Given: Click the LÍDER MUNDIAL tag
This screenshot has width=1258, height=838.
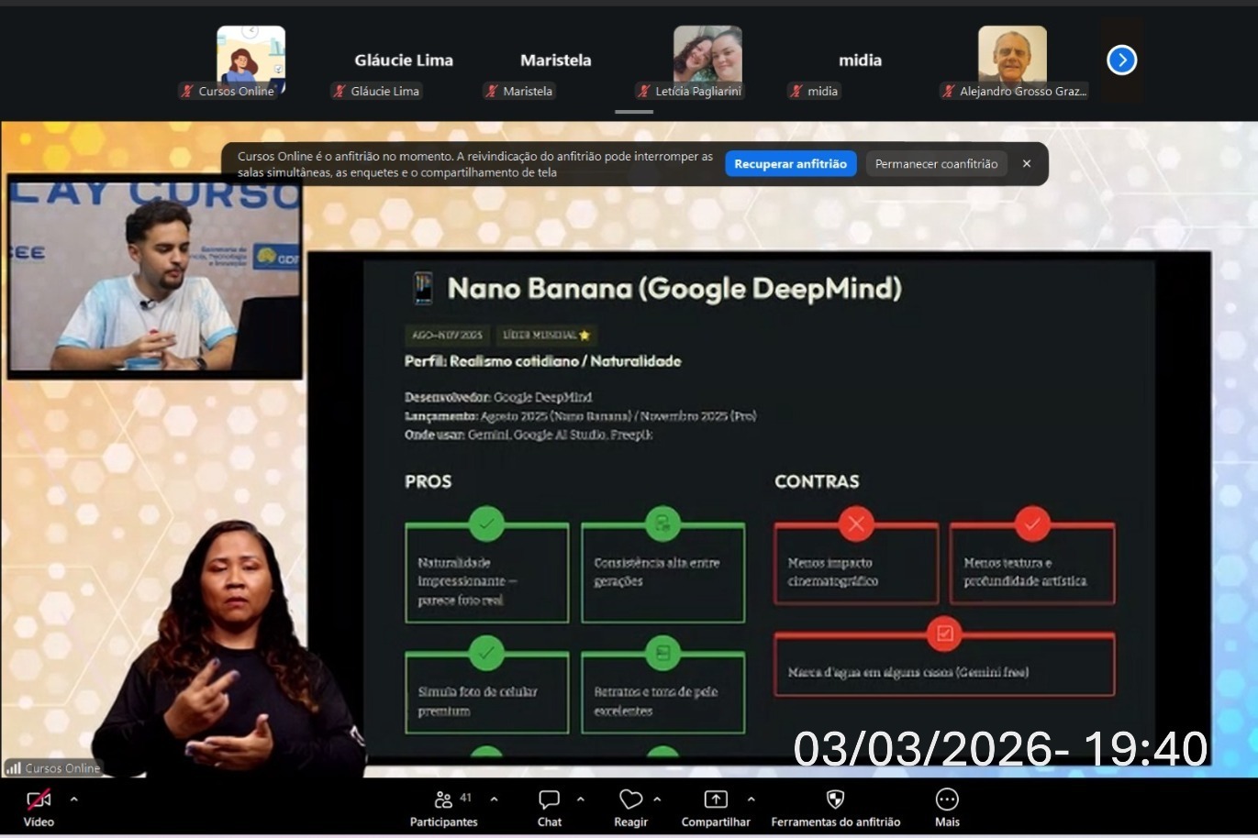Looking at the screenshot, I should pyautogui.click(x=546, y=336).
